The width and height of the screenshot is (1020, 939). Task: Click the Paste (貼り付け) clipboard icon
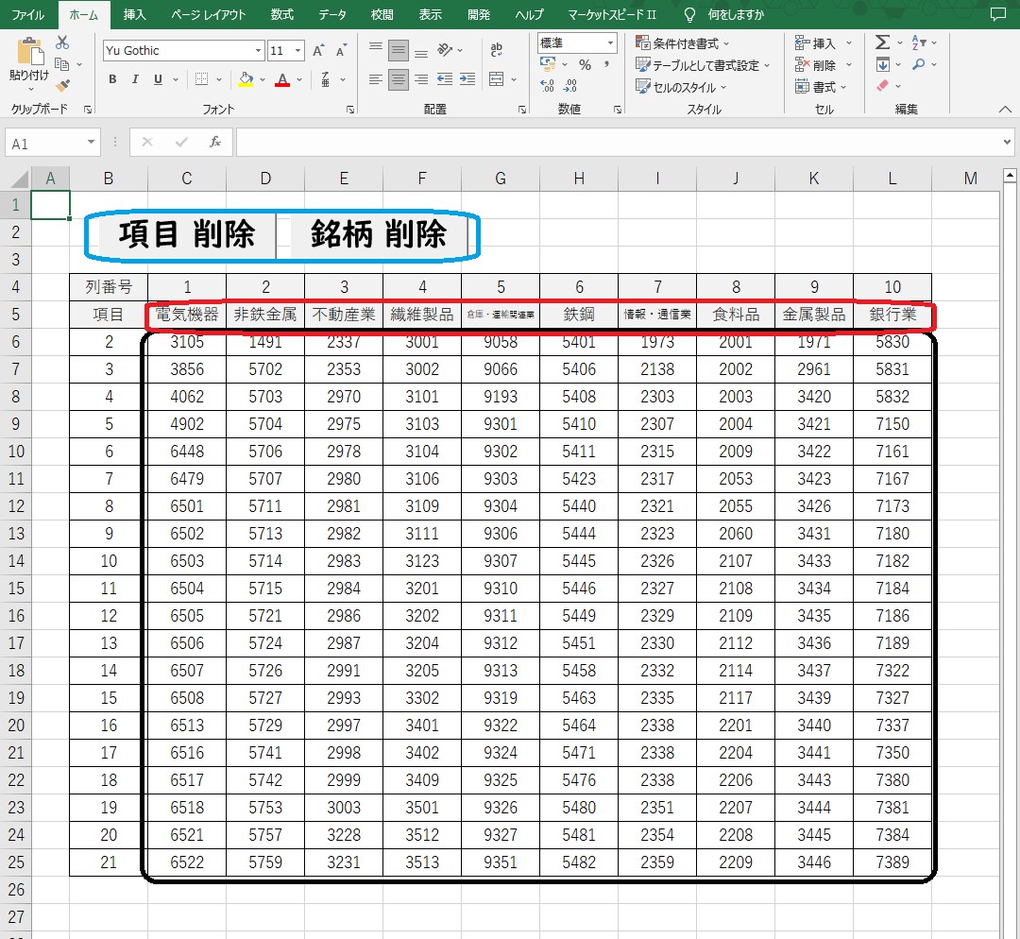(29, 52)
